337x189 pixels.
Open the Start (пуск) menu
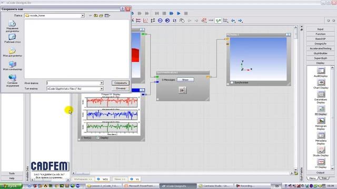(11, 186)
